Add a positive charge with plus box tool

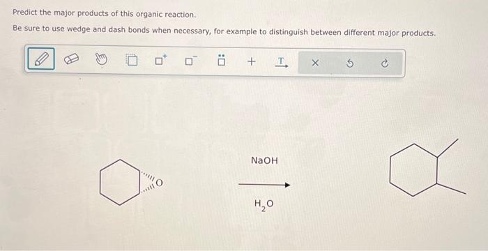pyautogui.click(x=161, y=60)
